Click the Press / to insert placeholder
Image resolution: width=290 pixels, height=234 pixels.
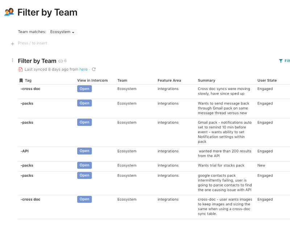coord(32,43)
